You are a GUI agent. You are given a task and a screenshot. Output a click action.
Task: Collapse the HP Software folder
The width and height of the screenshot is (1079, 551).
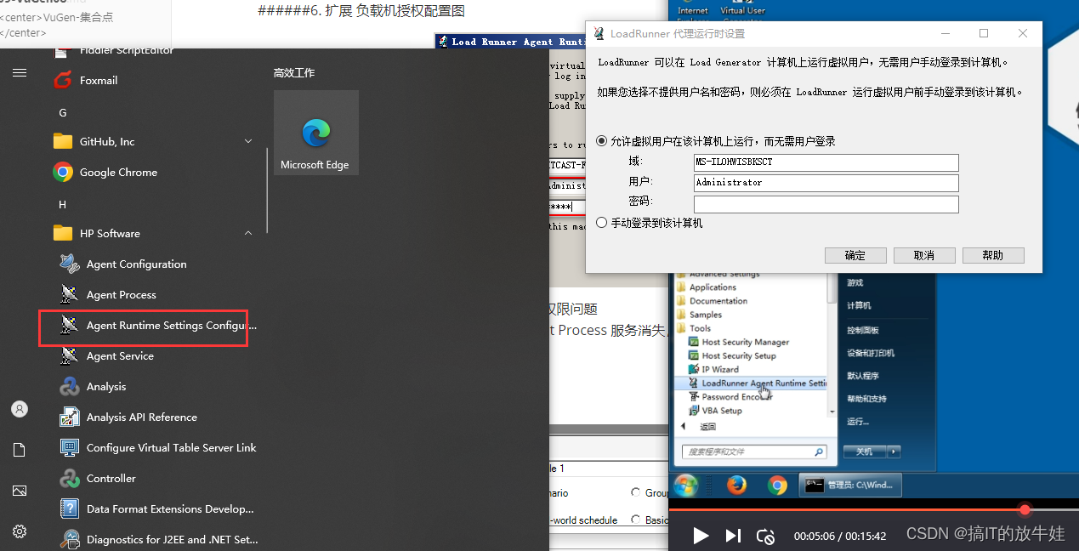pyautogui.click(x=248, y=233)
